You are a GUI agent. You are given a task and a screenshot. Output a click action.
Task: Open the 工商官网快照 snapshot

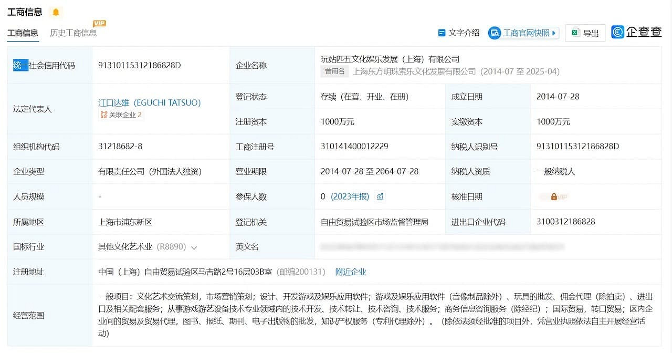[x=523, y=33]
